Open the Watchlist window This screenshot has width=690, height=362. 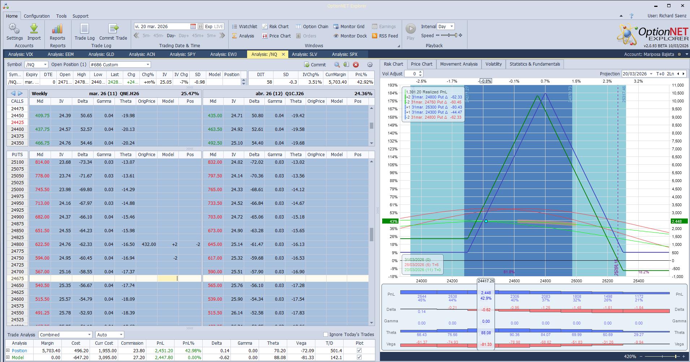245,26
